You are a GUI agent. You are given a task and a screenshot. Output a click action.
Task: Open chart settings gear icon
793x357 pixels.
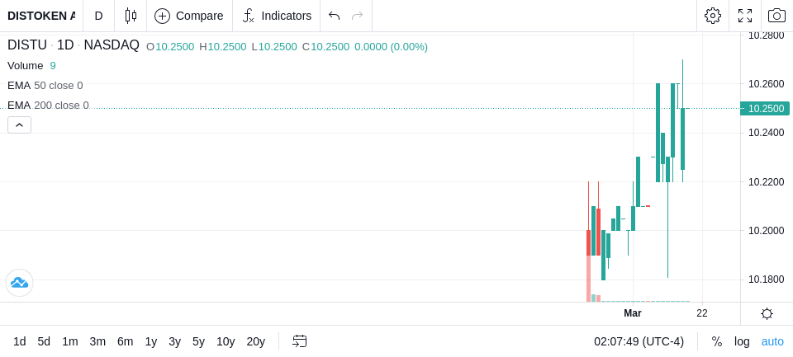pyautogui.click(x=712, y=16)
